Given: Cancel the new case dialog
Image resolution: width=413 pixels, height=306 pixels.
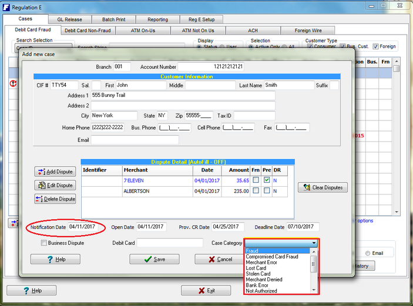Looking at the screenshot, I should click(220, 259).
